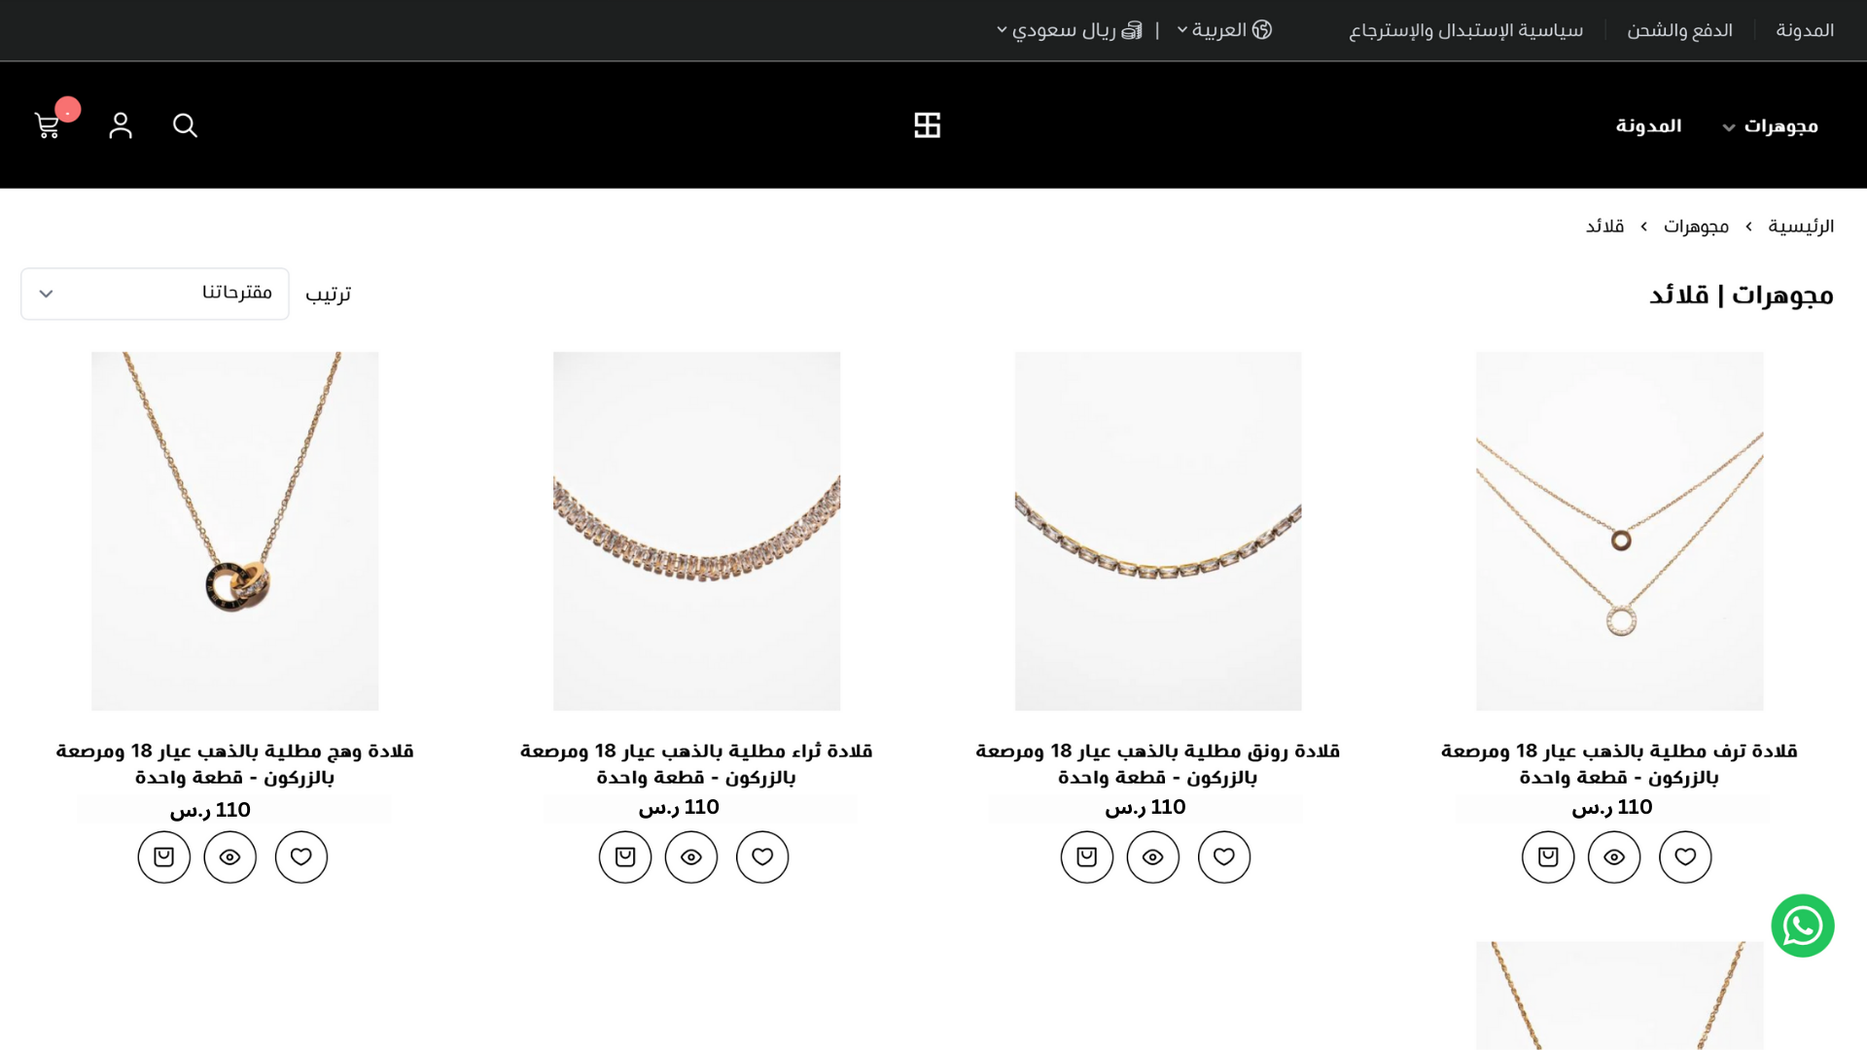The image size is (1867, 1050).
Task: Open سياسية الإستبدال والإسترجاع policy link
Action: coord(1465,30)
